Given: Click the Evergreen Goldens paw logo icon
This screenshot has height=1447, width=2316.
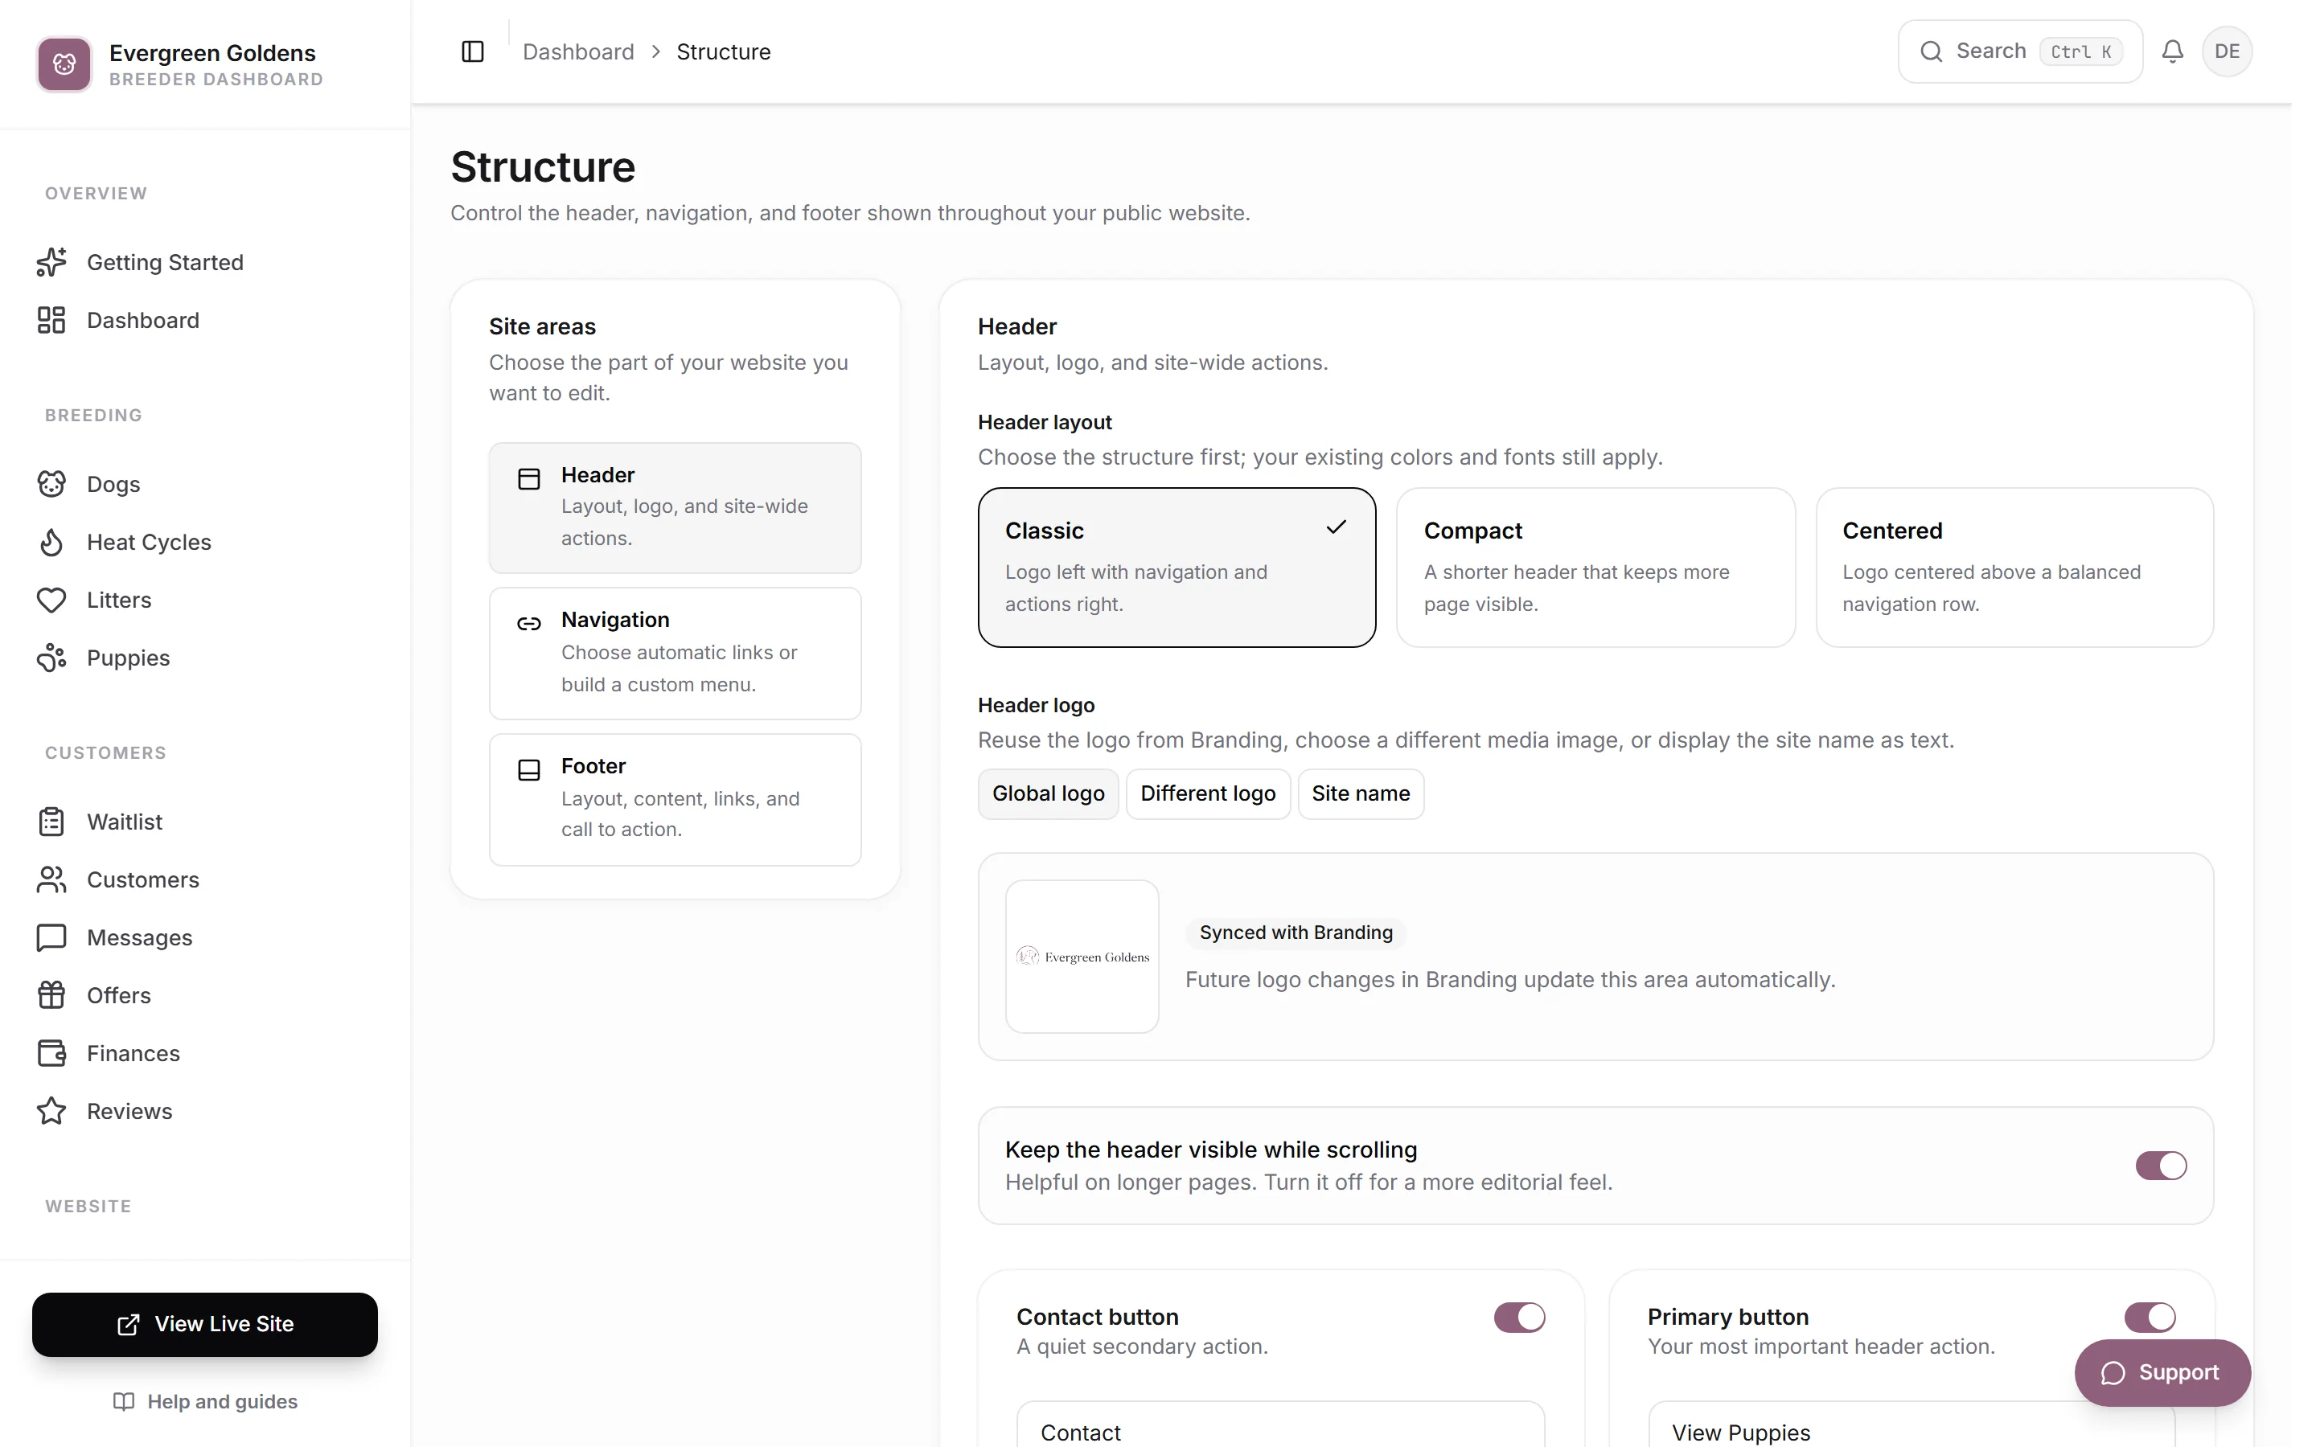Looking at the screenshot, I should coord(64,64).
